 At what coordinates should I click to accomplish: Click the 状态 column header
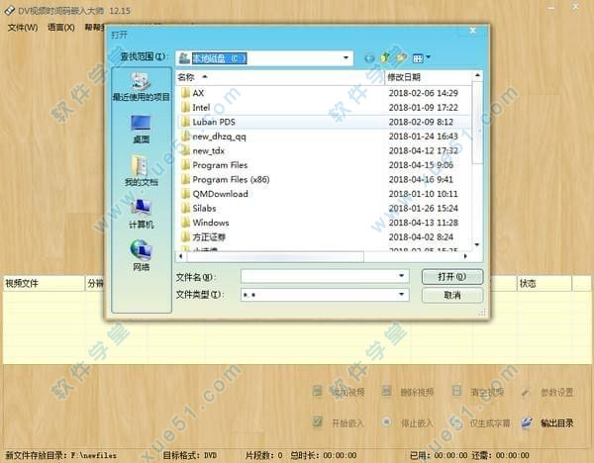(x=544, y=283)
